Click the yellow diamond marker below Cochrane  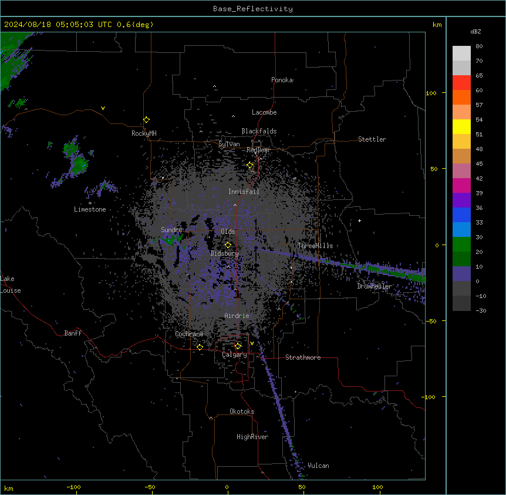coord(200,347)
